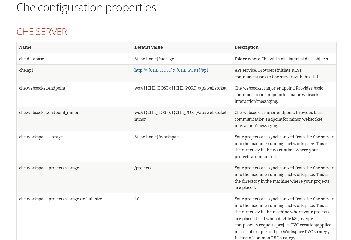Click the 'CHE SERVER' section heading
Screen dimensions: 351x240
(42, 32)
